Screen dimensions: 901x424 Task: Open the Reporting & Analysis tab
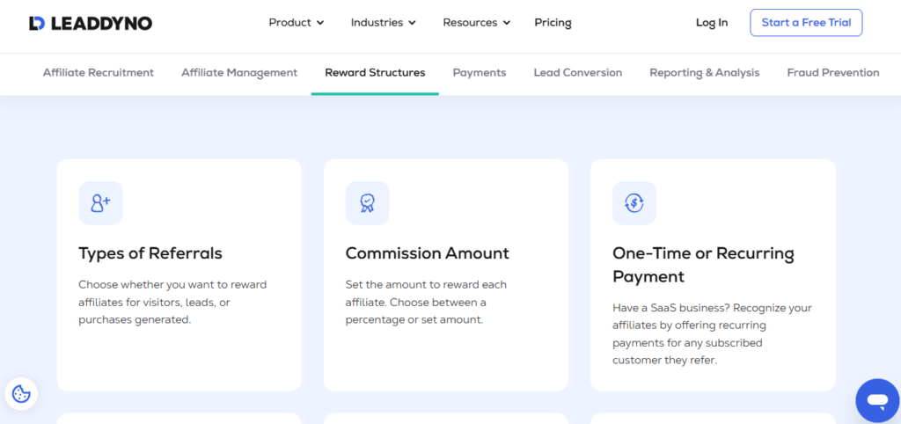coord(705,73)
